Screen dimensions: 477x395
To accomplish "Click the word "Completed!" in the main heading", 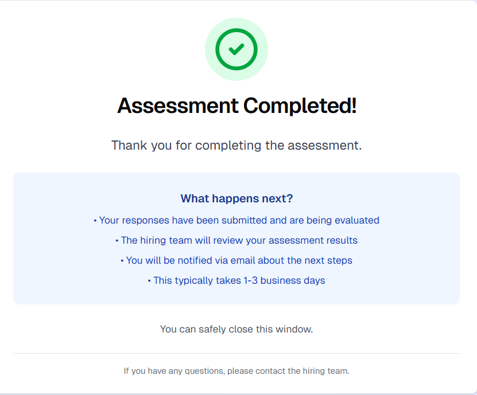I will pos(300,106).
